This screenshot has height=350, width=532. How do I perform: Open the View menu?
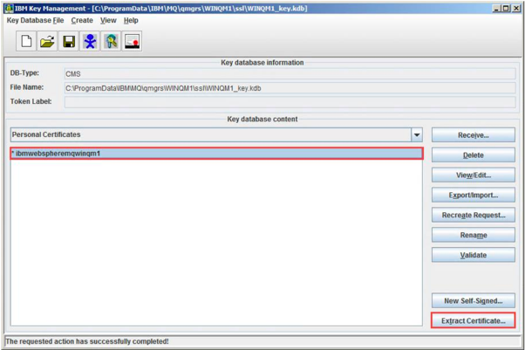[x=108, y=20]
